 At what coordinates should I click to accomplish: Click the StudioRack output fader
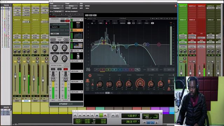pyautogui.click(x=65, y=78)
